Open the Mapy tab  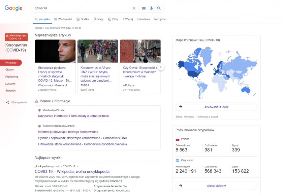coord(98,19)
